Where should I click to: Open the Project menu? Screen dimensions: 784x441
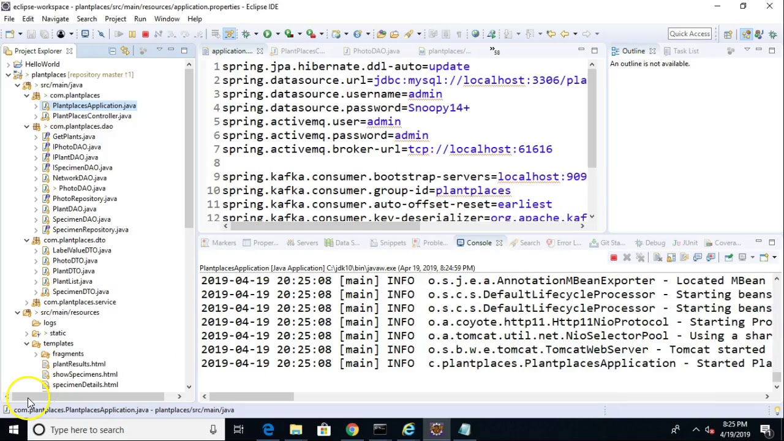[115, 19]
